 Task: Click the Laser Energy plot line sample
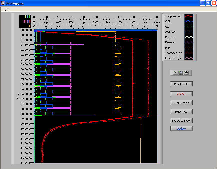pos(189,58)
